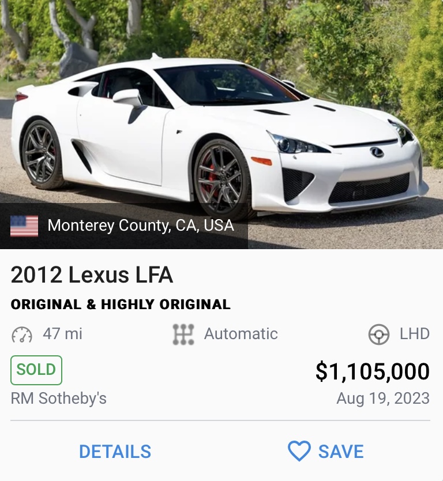Select the LHD label

[x=414, y=334]
